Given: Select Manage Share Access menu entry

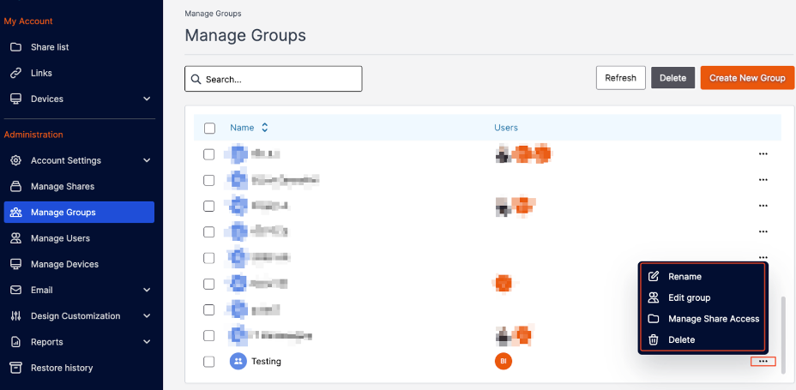Looking at the screenshot, I should 703,319.
